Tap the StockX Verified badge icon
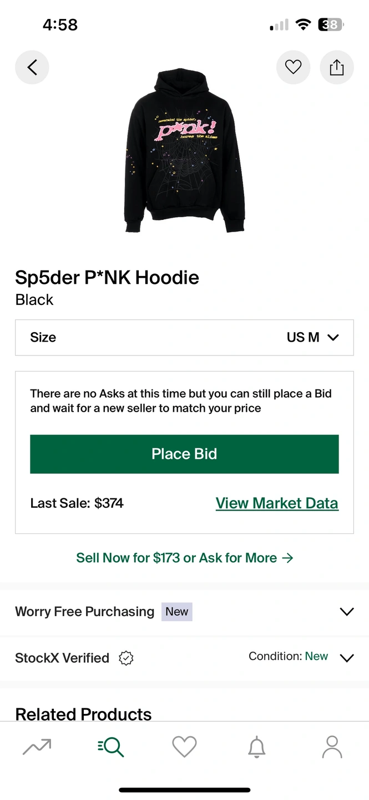 [127, 658]
